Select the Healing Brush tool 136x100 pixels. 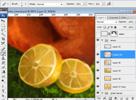(3, 49)
